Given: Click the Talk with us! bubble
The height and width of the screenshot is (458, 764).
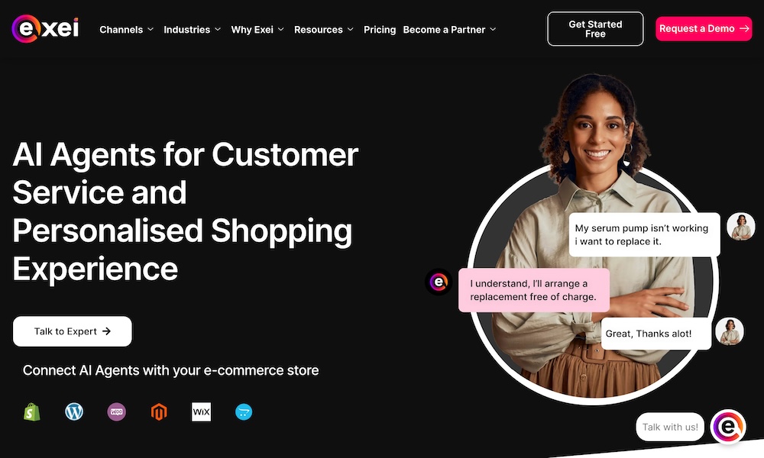Looking at the screenshot, I should point(670,427).
